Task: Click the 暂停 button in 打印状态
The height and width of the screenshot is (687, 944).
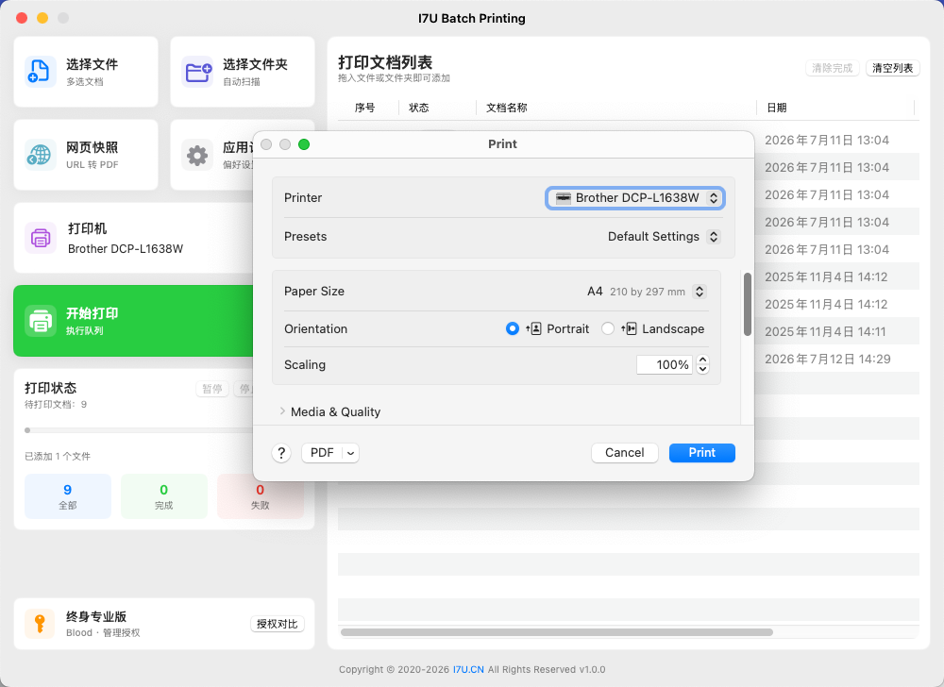Action: click(x=211, y=389)
